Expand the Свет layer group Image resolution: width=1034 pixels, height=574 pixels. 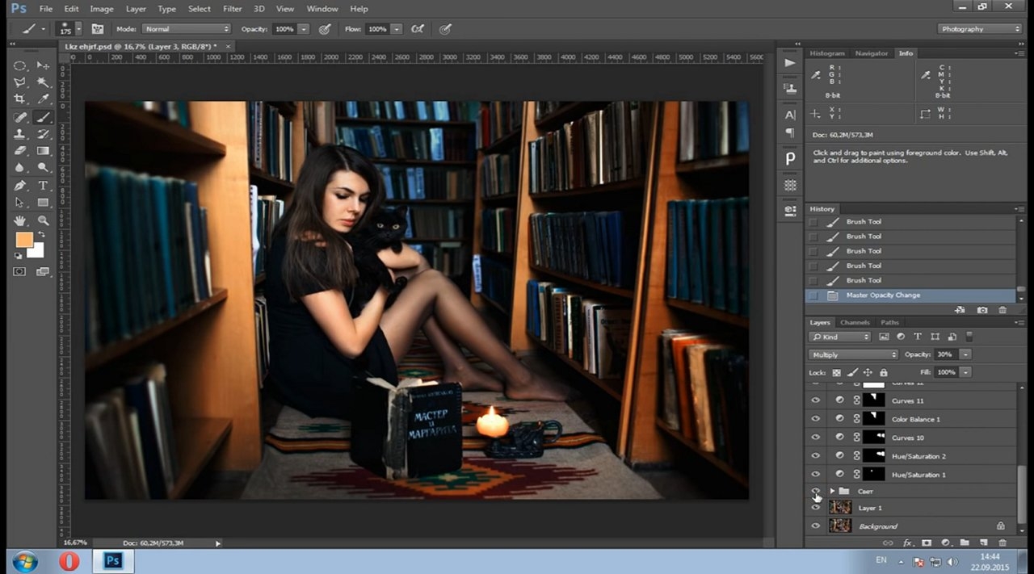(832, 491)
